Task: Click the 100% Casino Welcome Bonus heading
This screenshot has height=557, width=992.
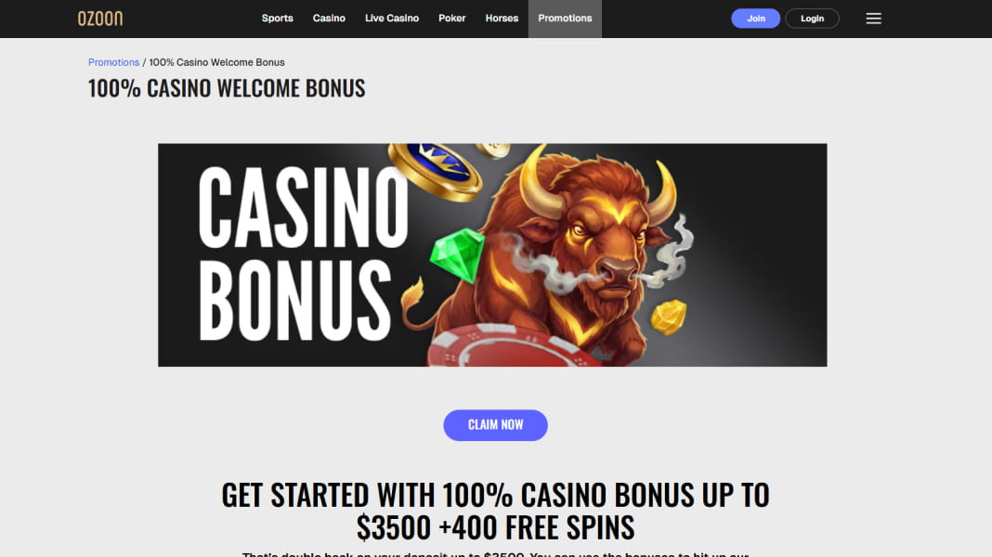Action: 227,88
